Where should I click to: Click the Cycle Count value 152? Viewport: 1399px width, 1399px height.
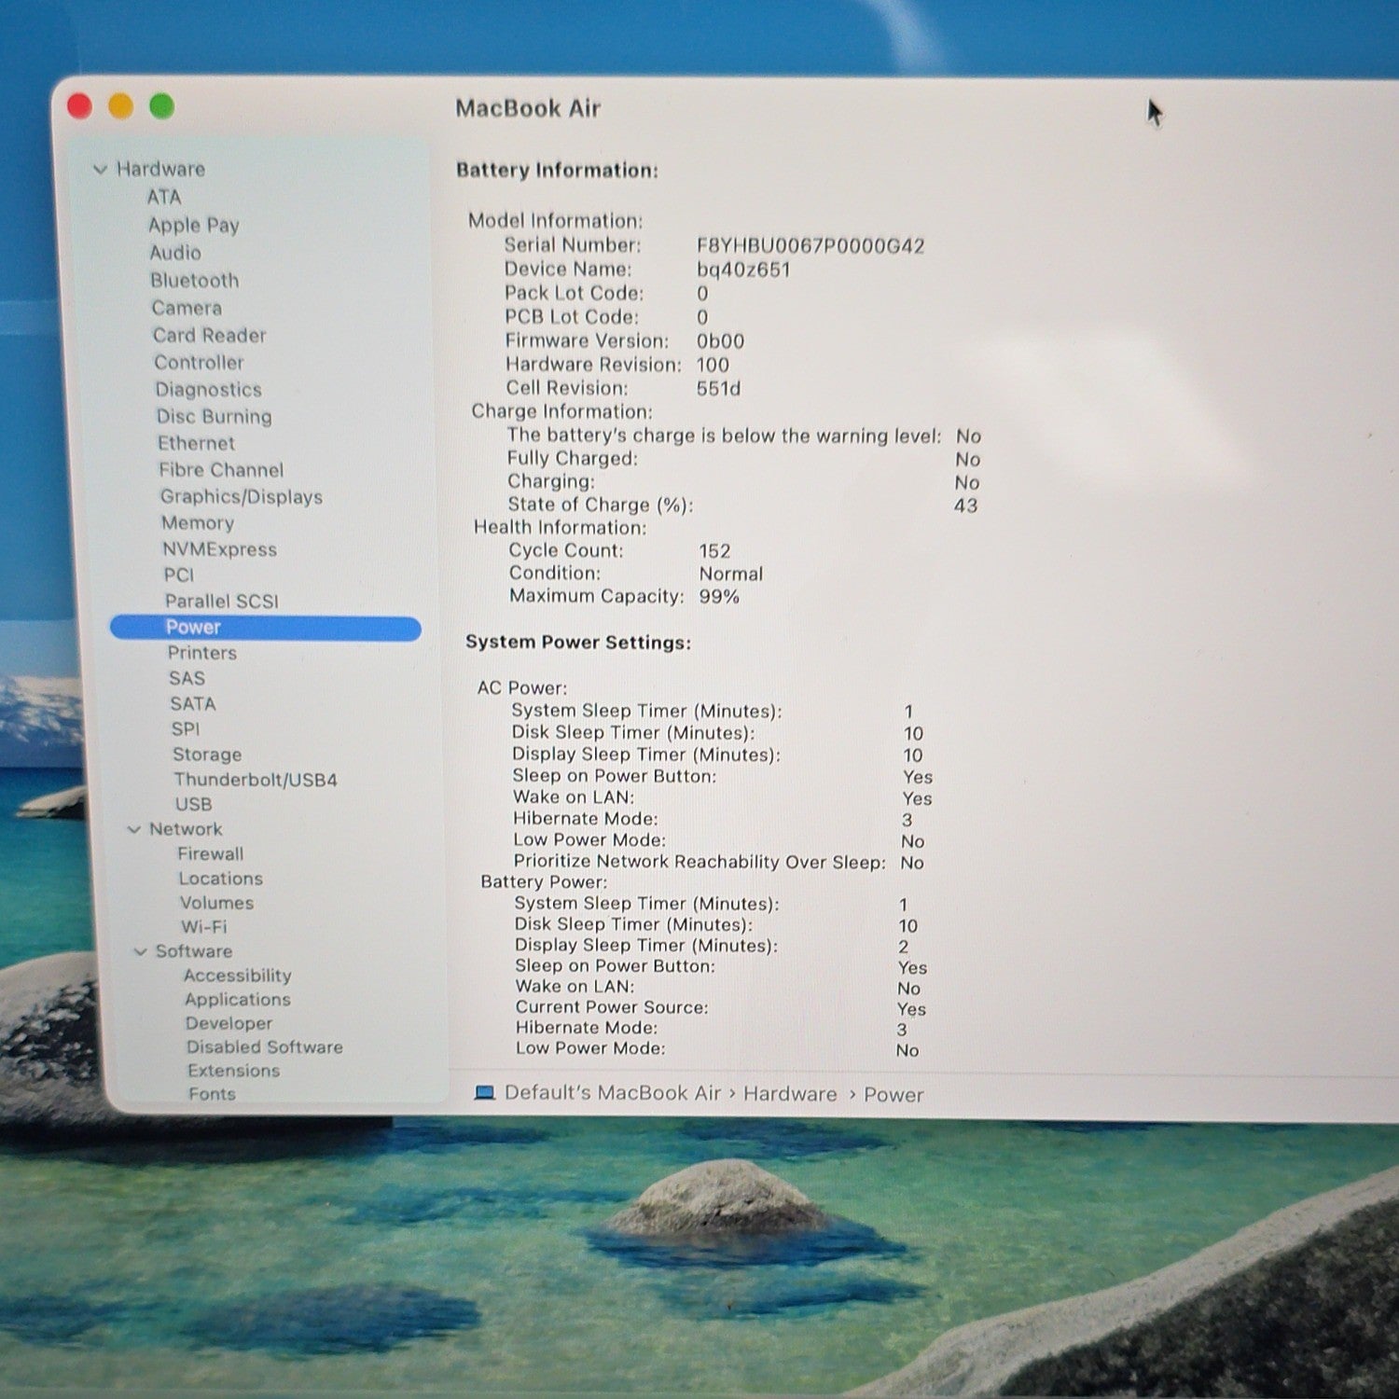(714, 551)
